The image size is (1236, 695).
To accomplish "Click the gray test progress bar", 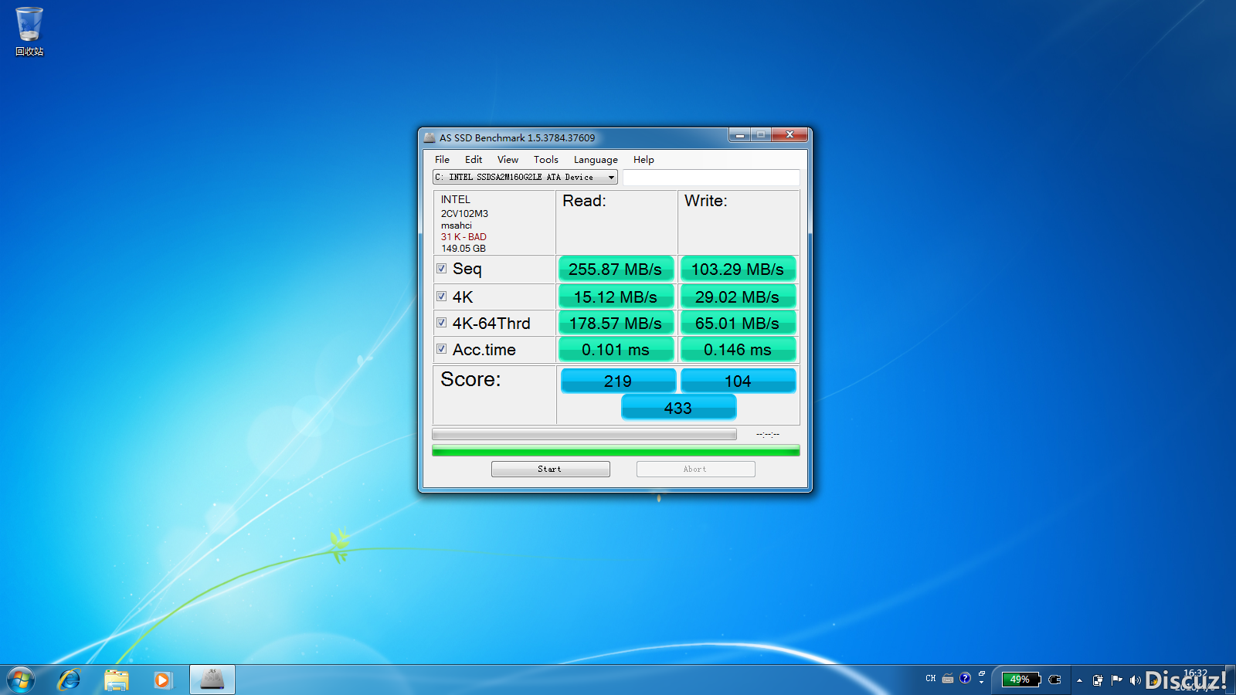I will (584, 434).
